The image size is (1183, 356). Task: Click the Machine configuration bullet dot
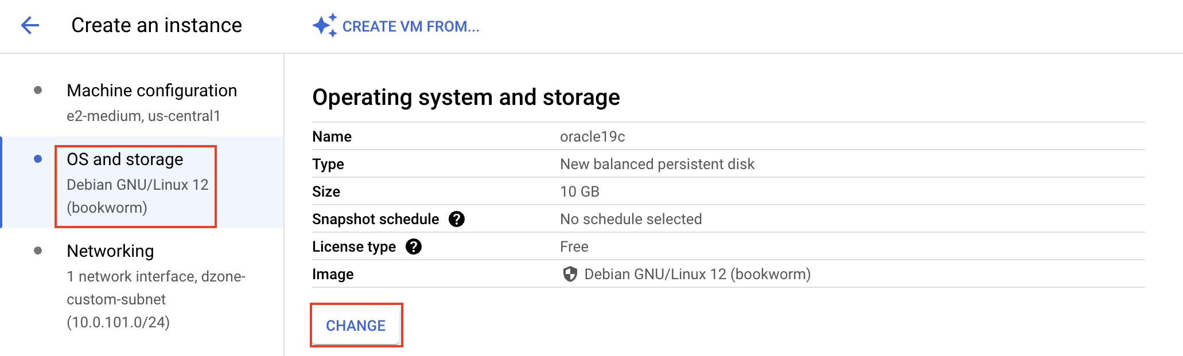(38, 90)
